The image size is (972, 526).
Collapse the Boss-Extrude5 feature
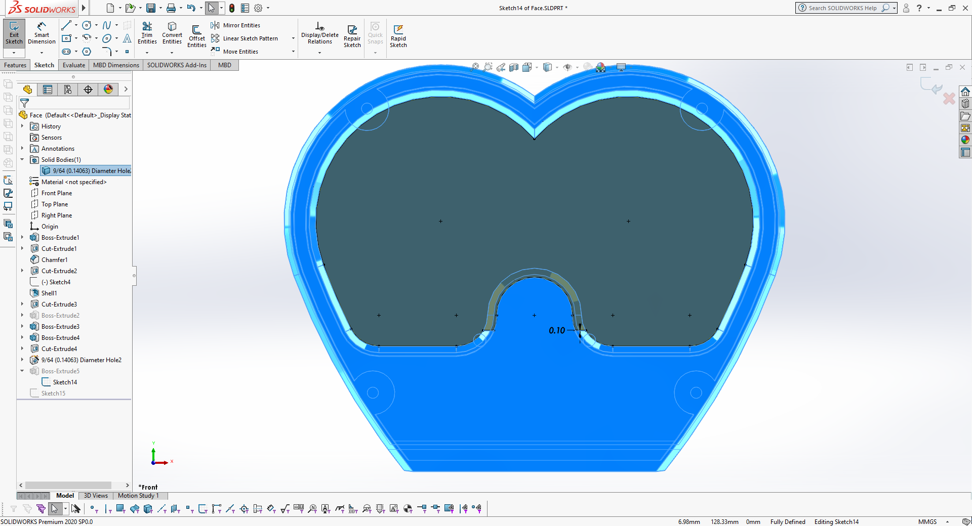click(22, 371)
